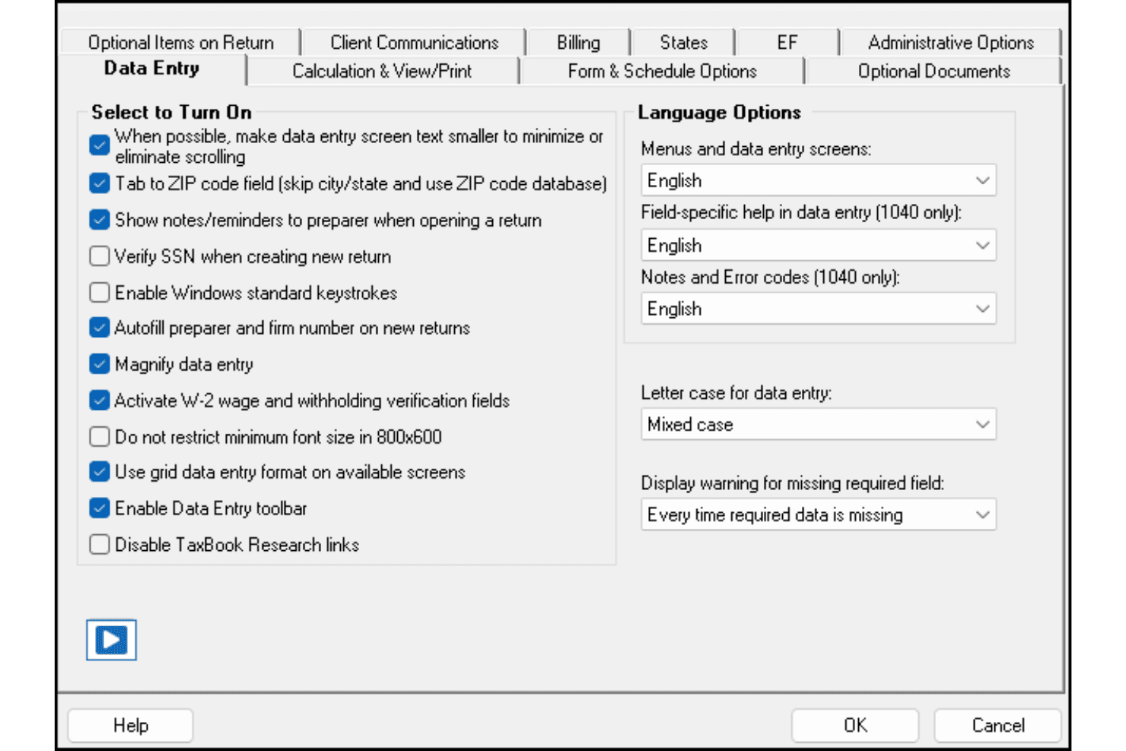Uncheck Enable Data Entry toolbar

pyautogui.click(x=100, y=508)
